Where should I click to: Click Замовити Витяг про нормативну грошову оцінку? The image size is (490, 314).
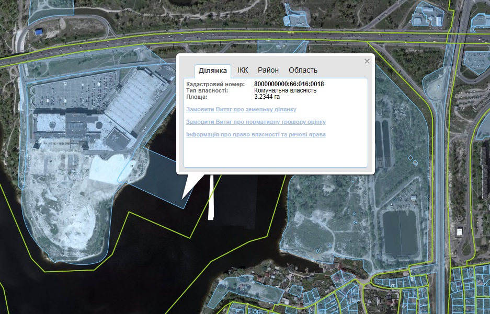(x=256, y=122)
